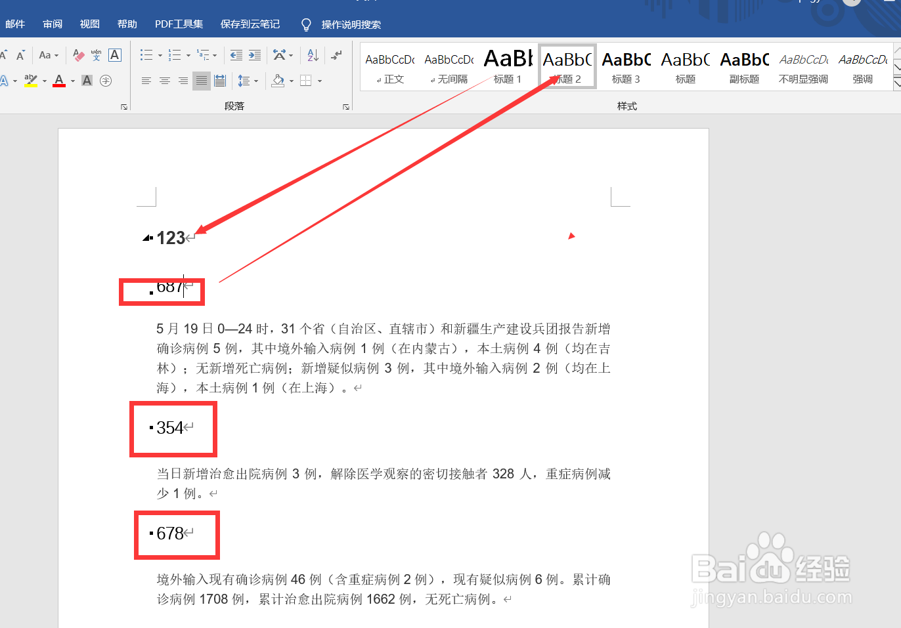Open the font color dropdown arrow
The image size is (901, 628).
[x=73, y=81]
